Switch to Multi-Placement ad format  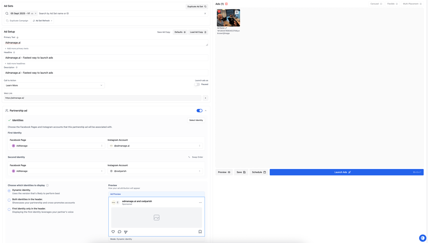(412, 4)
